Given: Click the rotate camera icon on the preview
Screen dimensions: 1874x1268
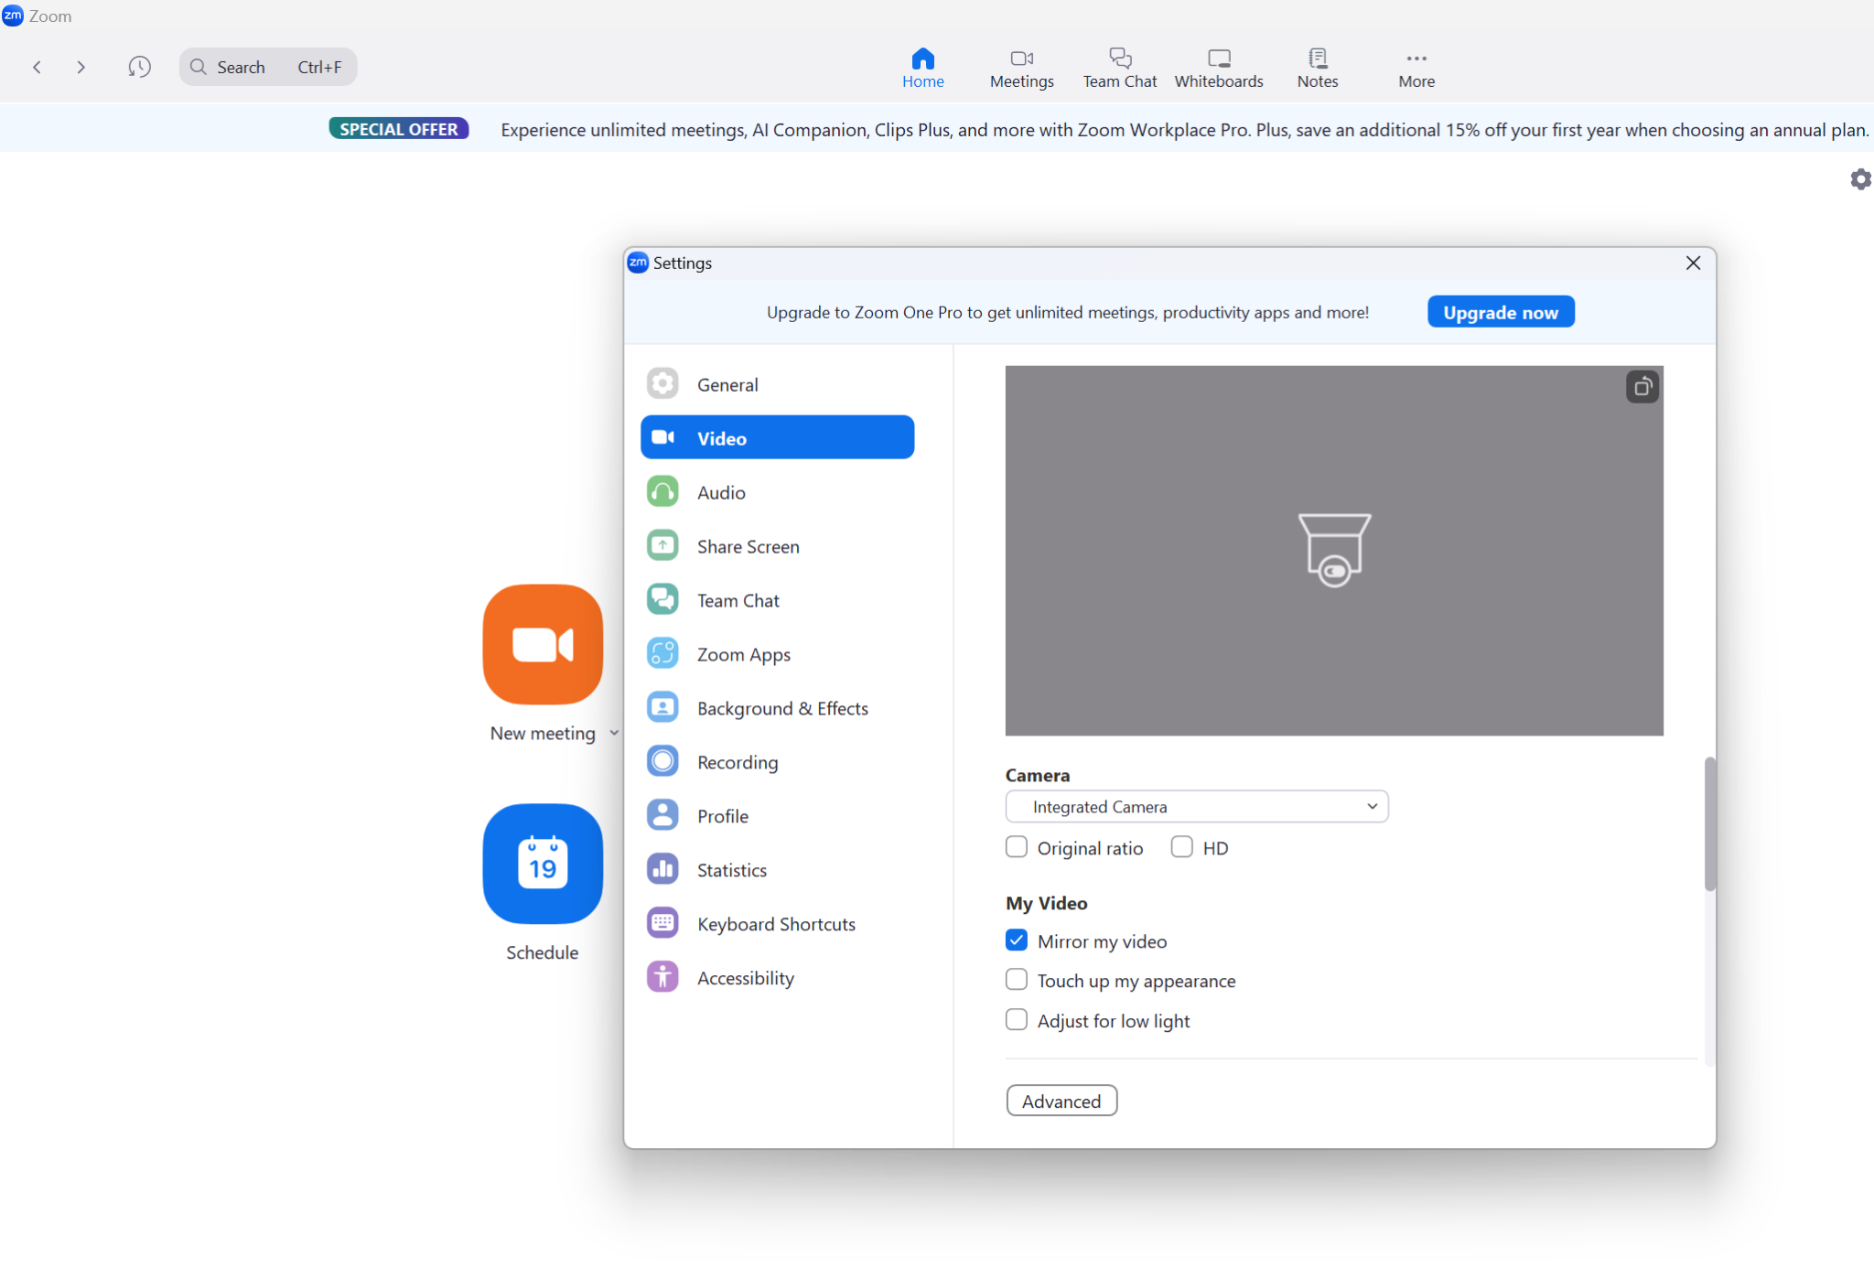Looking at the screenshot, I should [1642, 387].
